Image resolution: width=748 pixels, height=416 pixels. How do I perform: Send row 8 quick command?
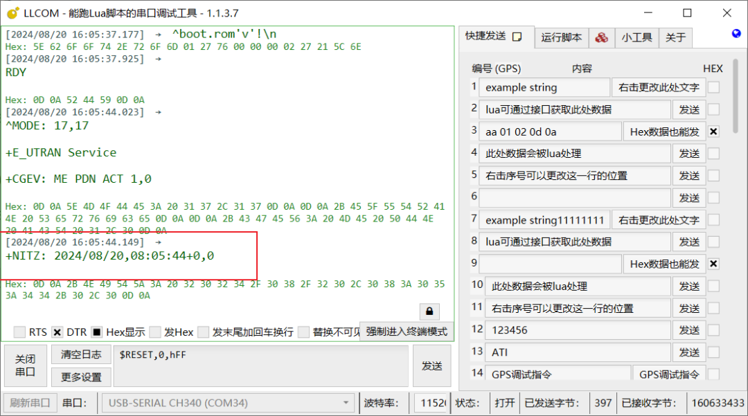point(689,242)
